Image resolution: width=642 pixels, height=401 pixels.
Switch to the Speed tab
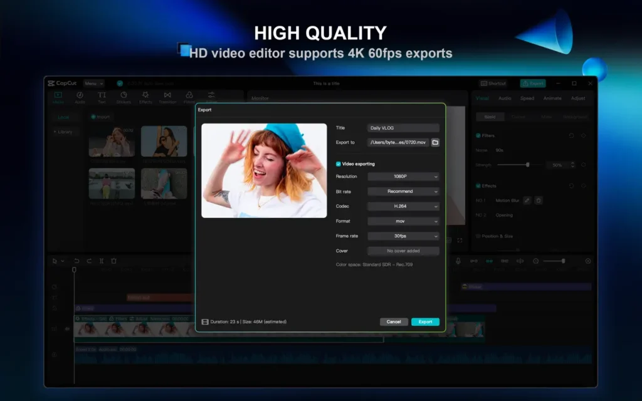[527, 98]
